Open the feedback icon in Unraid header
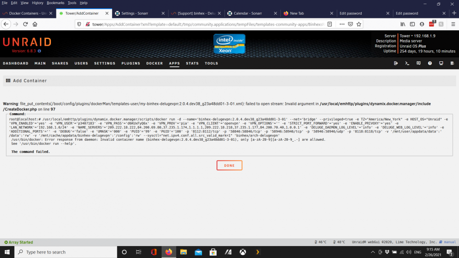 (419, 63)
